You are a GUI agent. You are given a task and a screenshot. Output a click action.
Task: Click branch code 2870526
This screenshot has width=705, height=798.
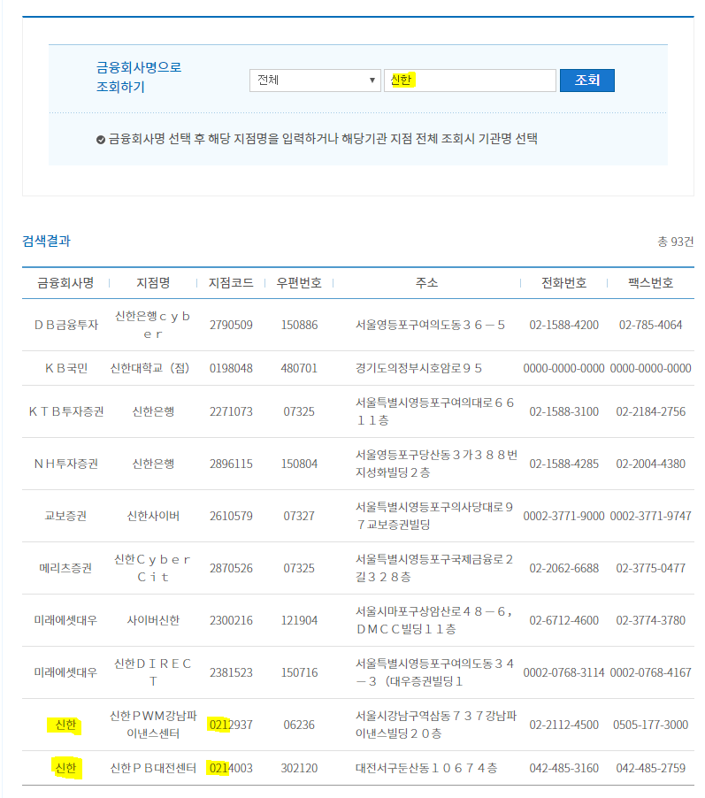coord(231,568)
